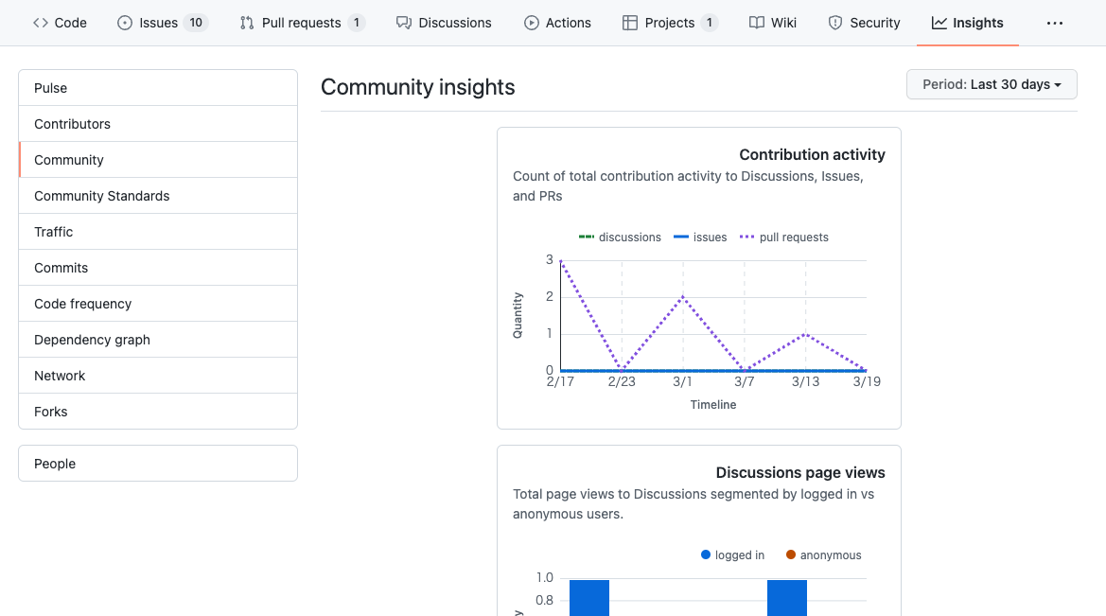The height and width of the screenshot is (616, 1106).
Task: Click the second blue page views bar
Action: coord(787,598)
